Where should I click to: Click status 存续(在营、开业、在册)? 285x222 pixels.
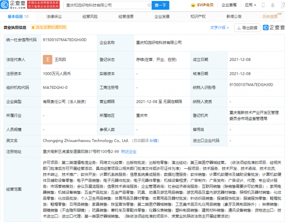157,60
